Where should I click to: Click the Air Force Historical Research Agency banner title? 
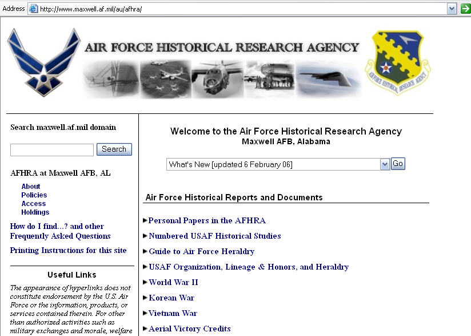point(222,48)
